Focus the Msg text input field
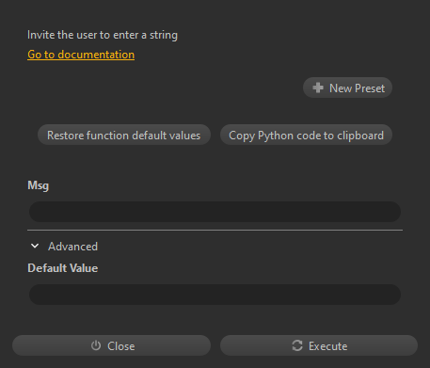This screenshot has width=430, height=368. 215,212
